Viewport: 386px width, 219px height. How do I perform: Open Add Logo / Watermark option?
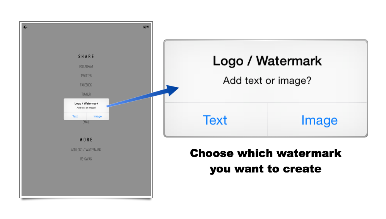tap(86, 150)
